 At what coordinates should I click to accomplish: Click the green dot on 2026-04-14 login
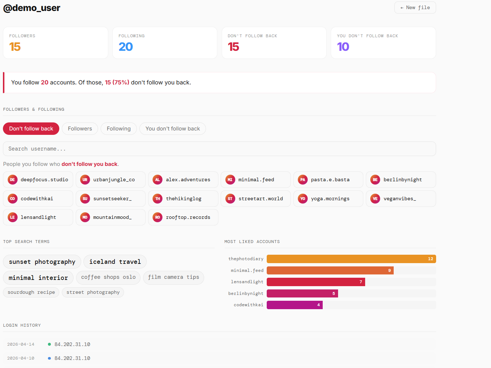click(x=49, y=344)
